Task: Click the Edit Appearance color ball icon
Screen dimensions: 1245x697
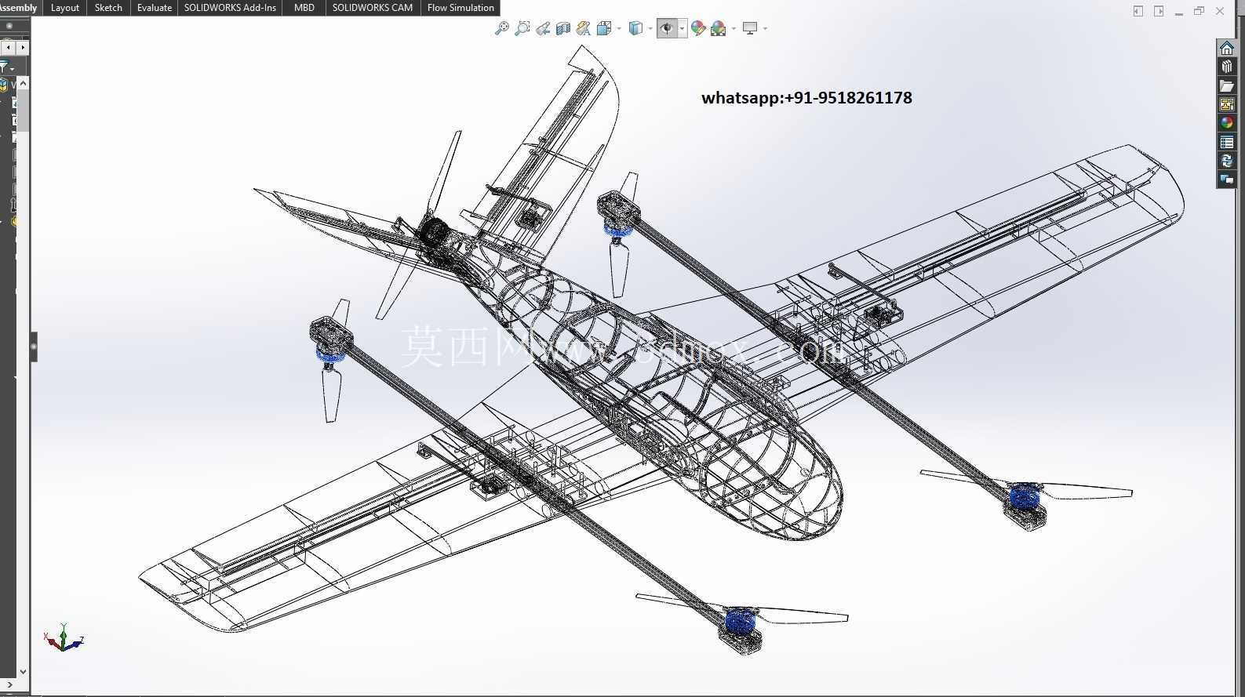Action: tap(698, 29)
